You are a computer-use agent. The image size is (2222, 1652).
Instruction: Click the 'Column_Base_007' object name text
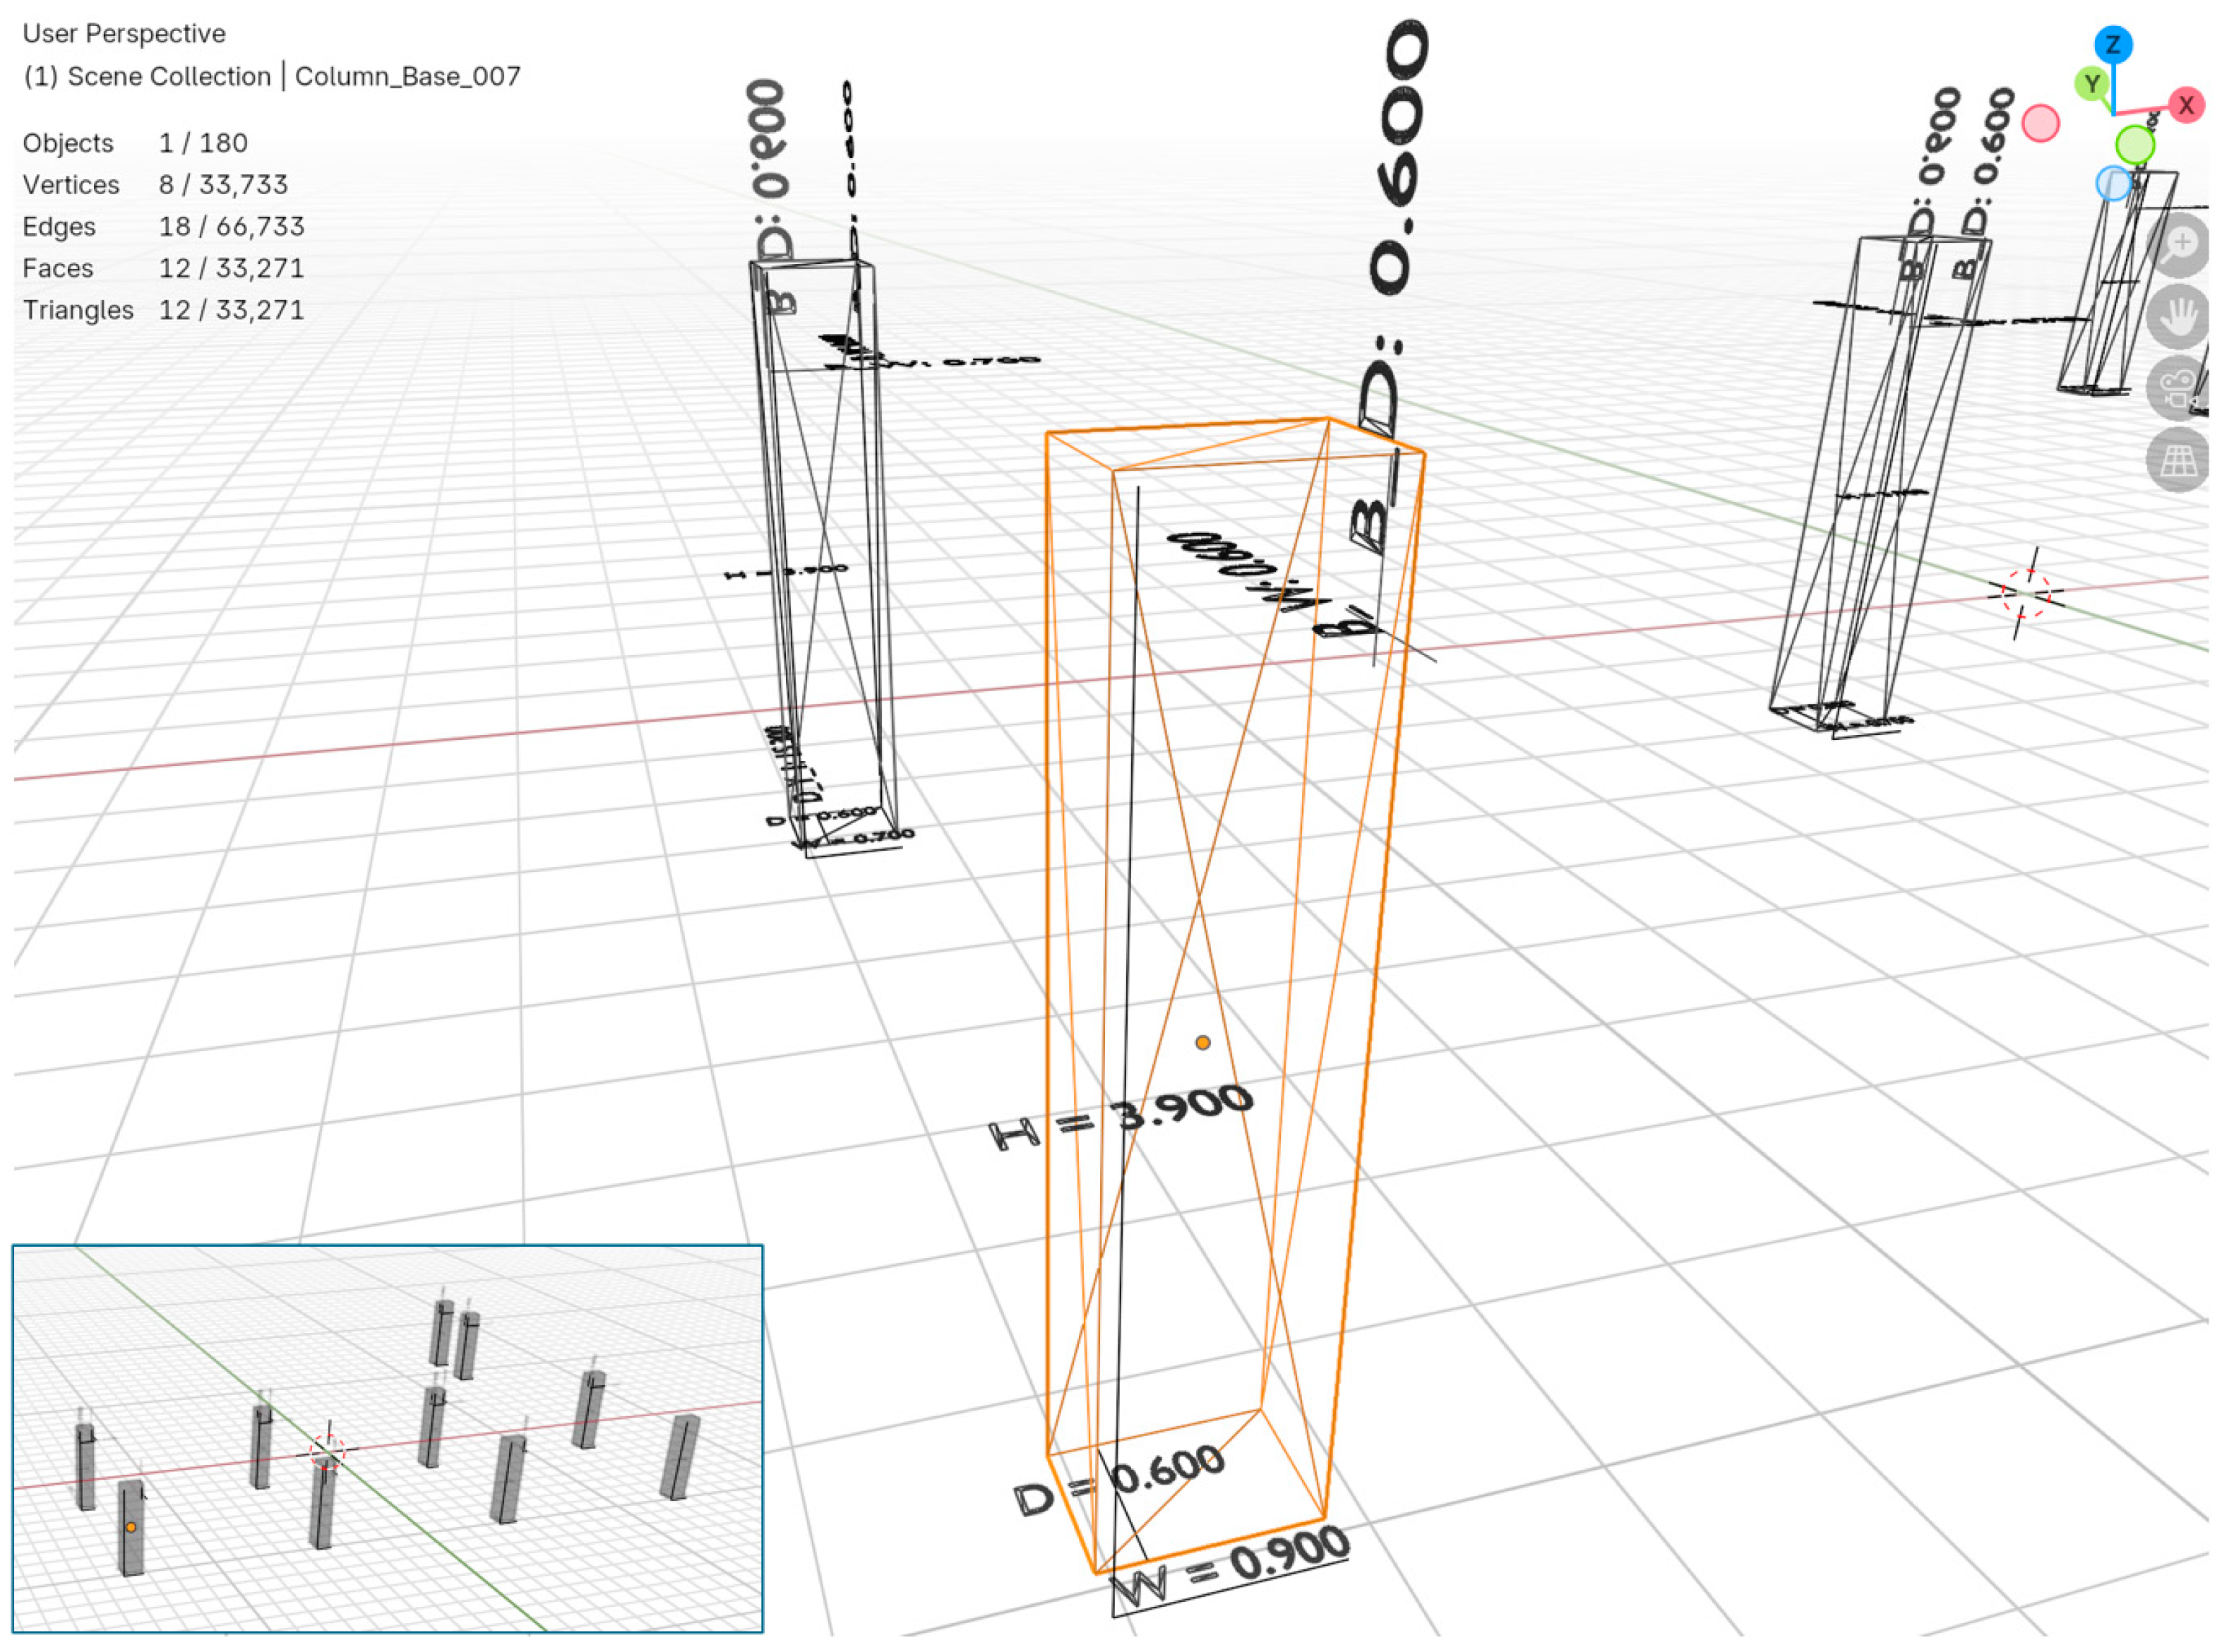[407, 77]
